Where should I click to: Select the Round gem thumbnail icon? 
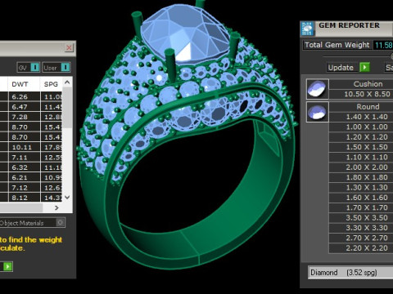[x=318, y=112]
